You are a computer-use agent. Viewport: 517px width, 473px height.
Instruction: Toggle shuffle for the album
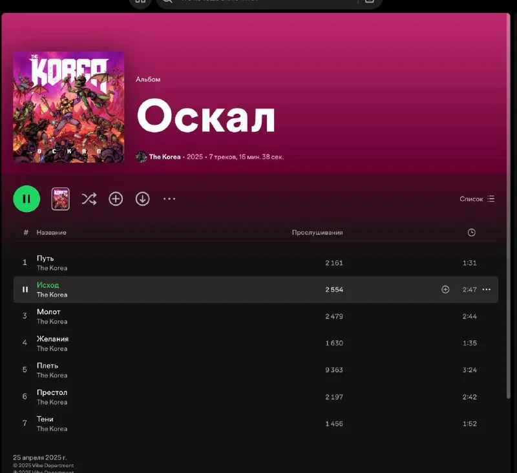point(89,199)
